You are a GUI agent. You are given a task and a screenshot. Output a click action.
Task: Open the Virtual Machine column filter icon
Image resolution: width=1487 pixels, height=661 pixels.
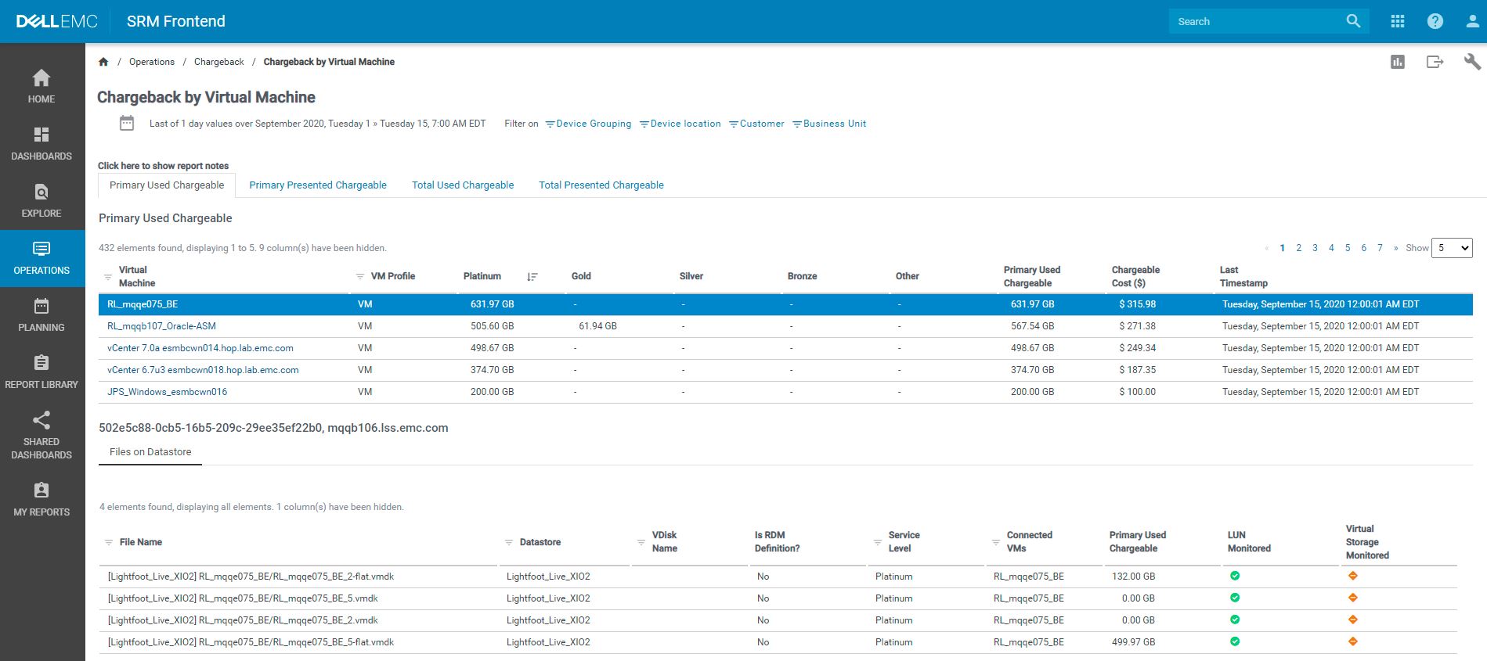(x=108, y=277)
